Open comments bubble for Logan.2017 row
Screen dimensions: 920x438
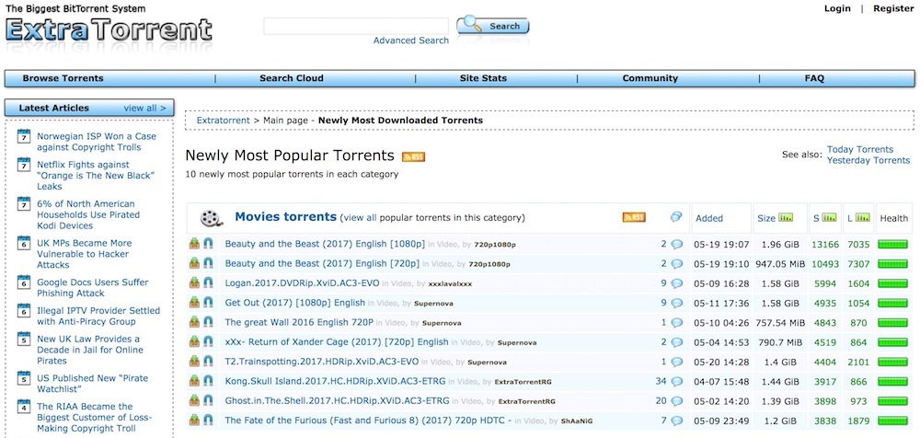tap(677, 283)
